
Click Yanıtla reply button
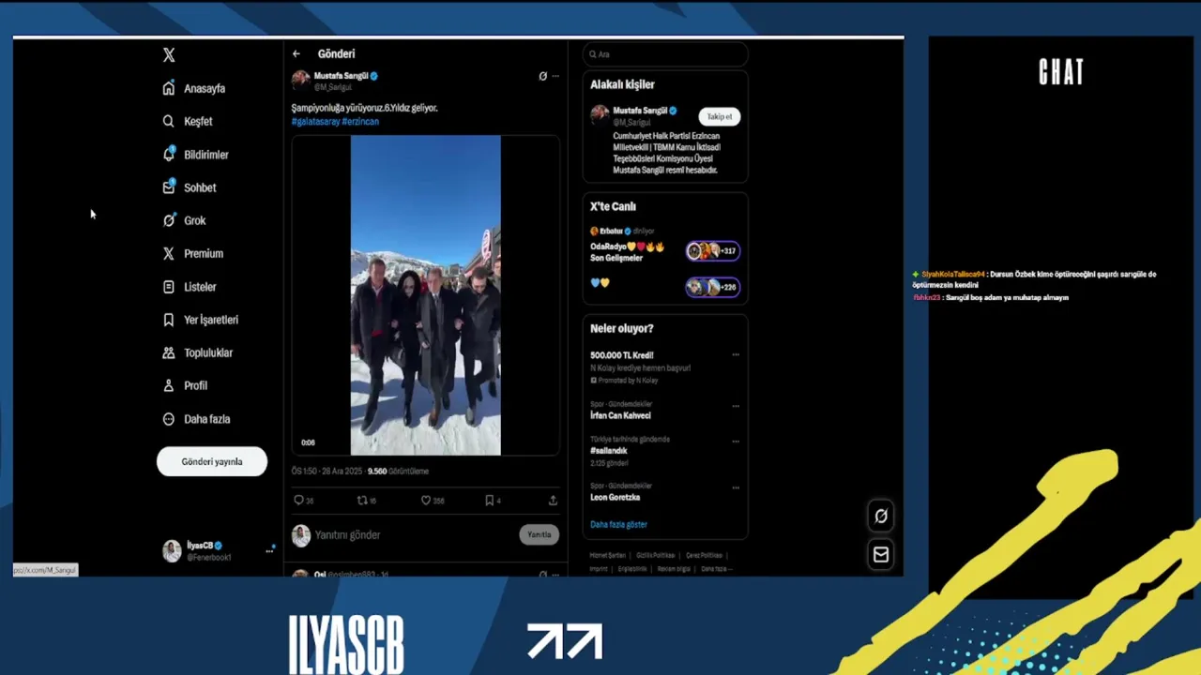click(x=540, y=534)
